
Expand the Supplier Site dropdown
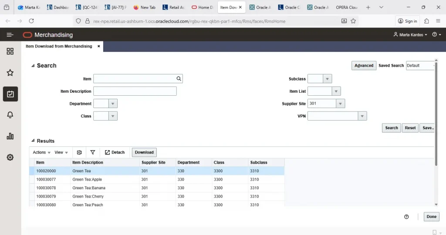coord(340,104)
